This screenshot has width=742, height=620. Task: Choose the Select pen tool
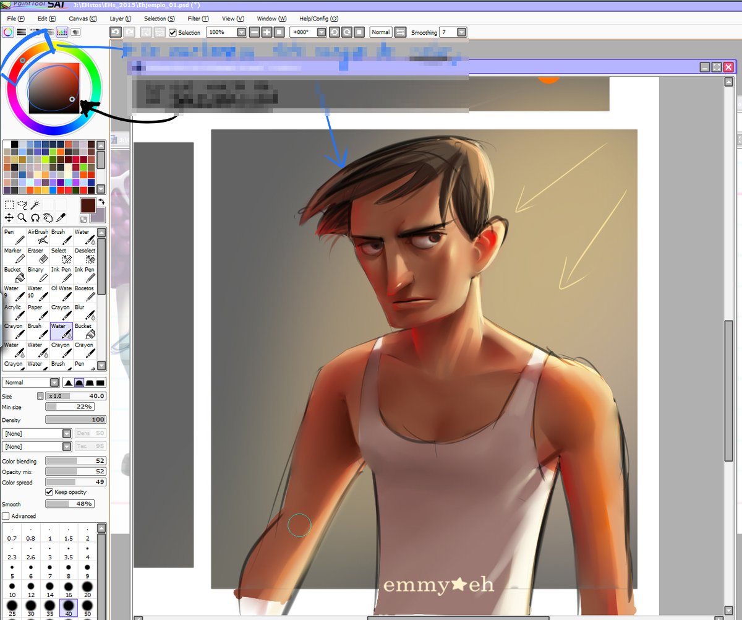[x=61, y=256]
